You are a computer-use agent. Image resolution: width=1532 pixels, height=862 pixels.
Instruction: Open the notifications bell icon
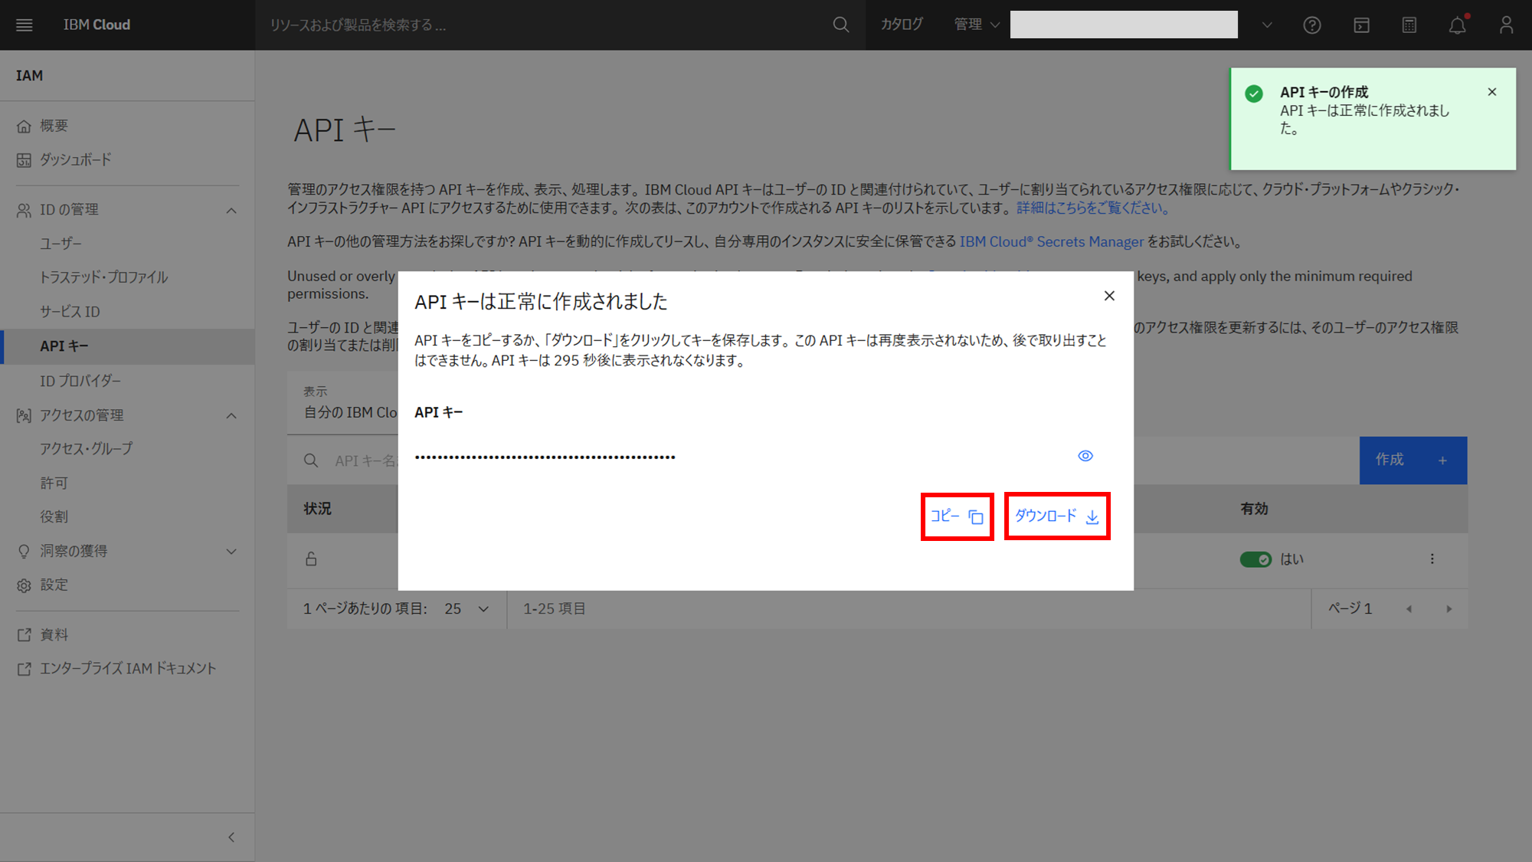[1457, 25]
